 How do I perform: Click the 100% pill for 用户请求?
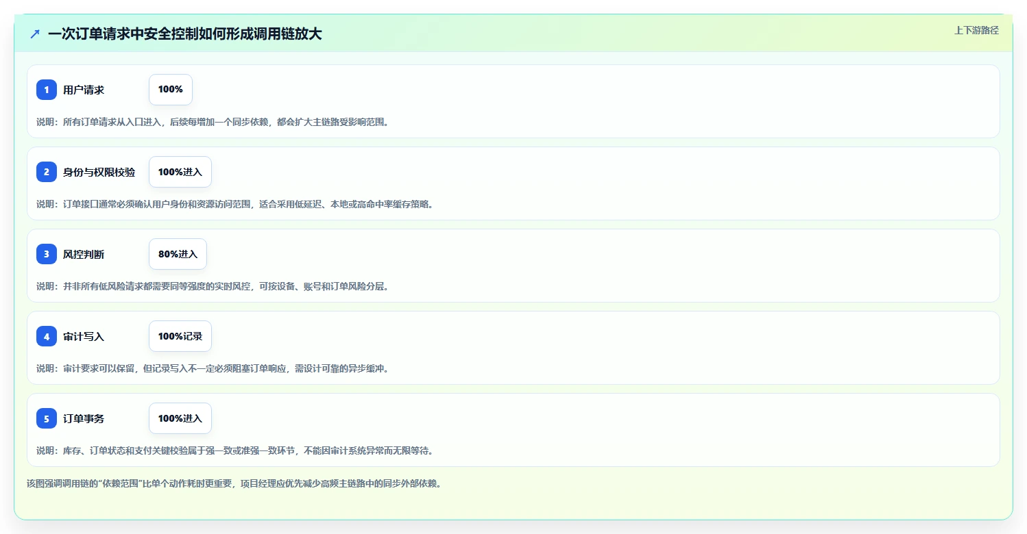click(x=171, y=90)
